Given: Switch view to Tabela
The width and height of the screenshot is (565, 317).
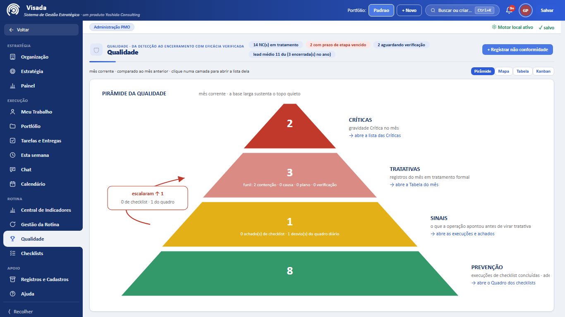Looking at the screenshot, I should 522,71.
